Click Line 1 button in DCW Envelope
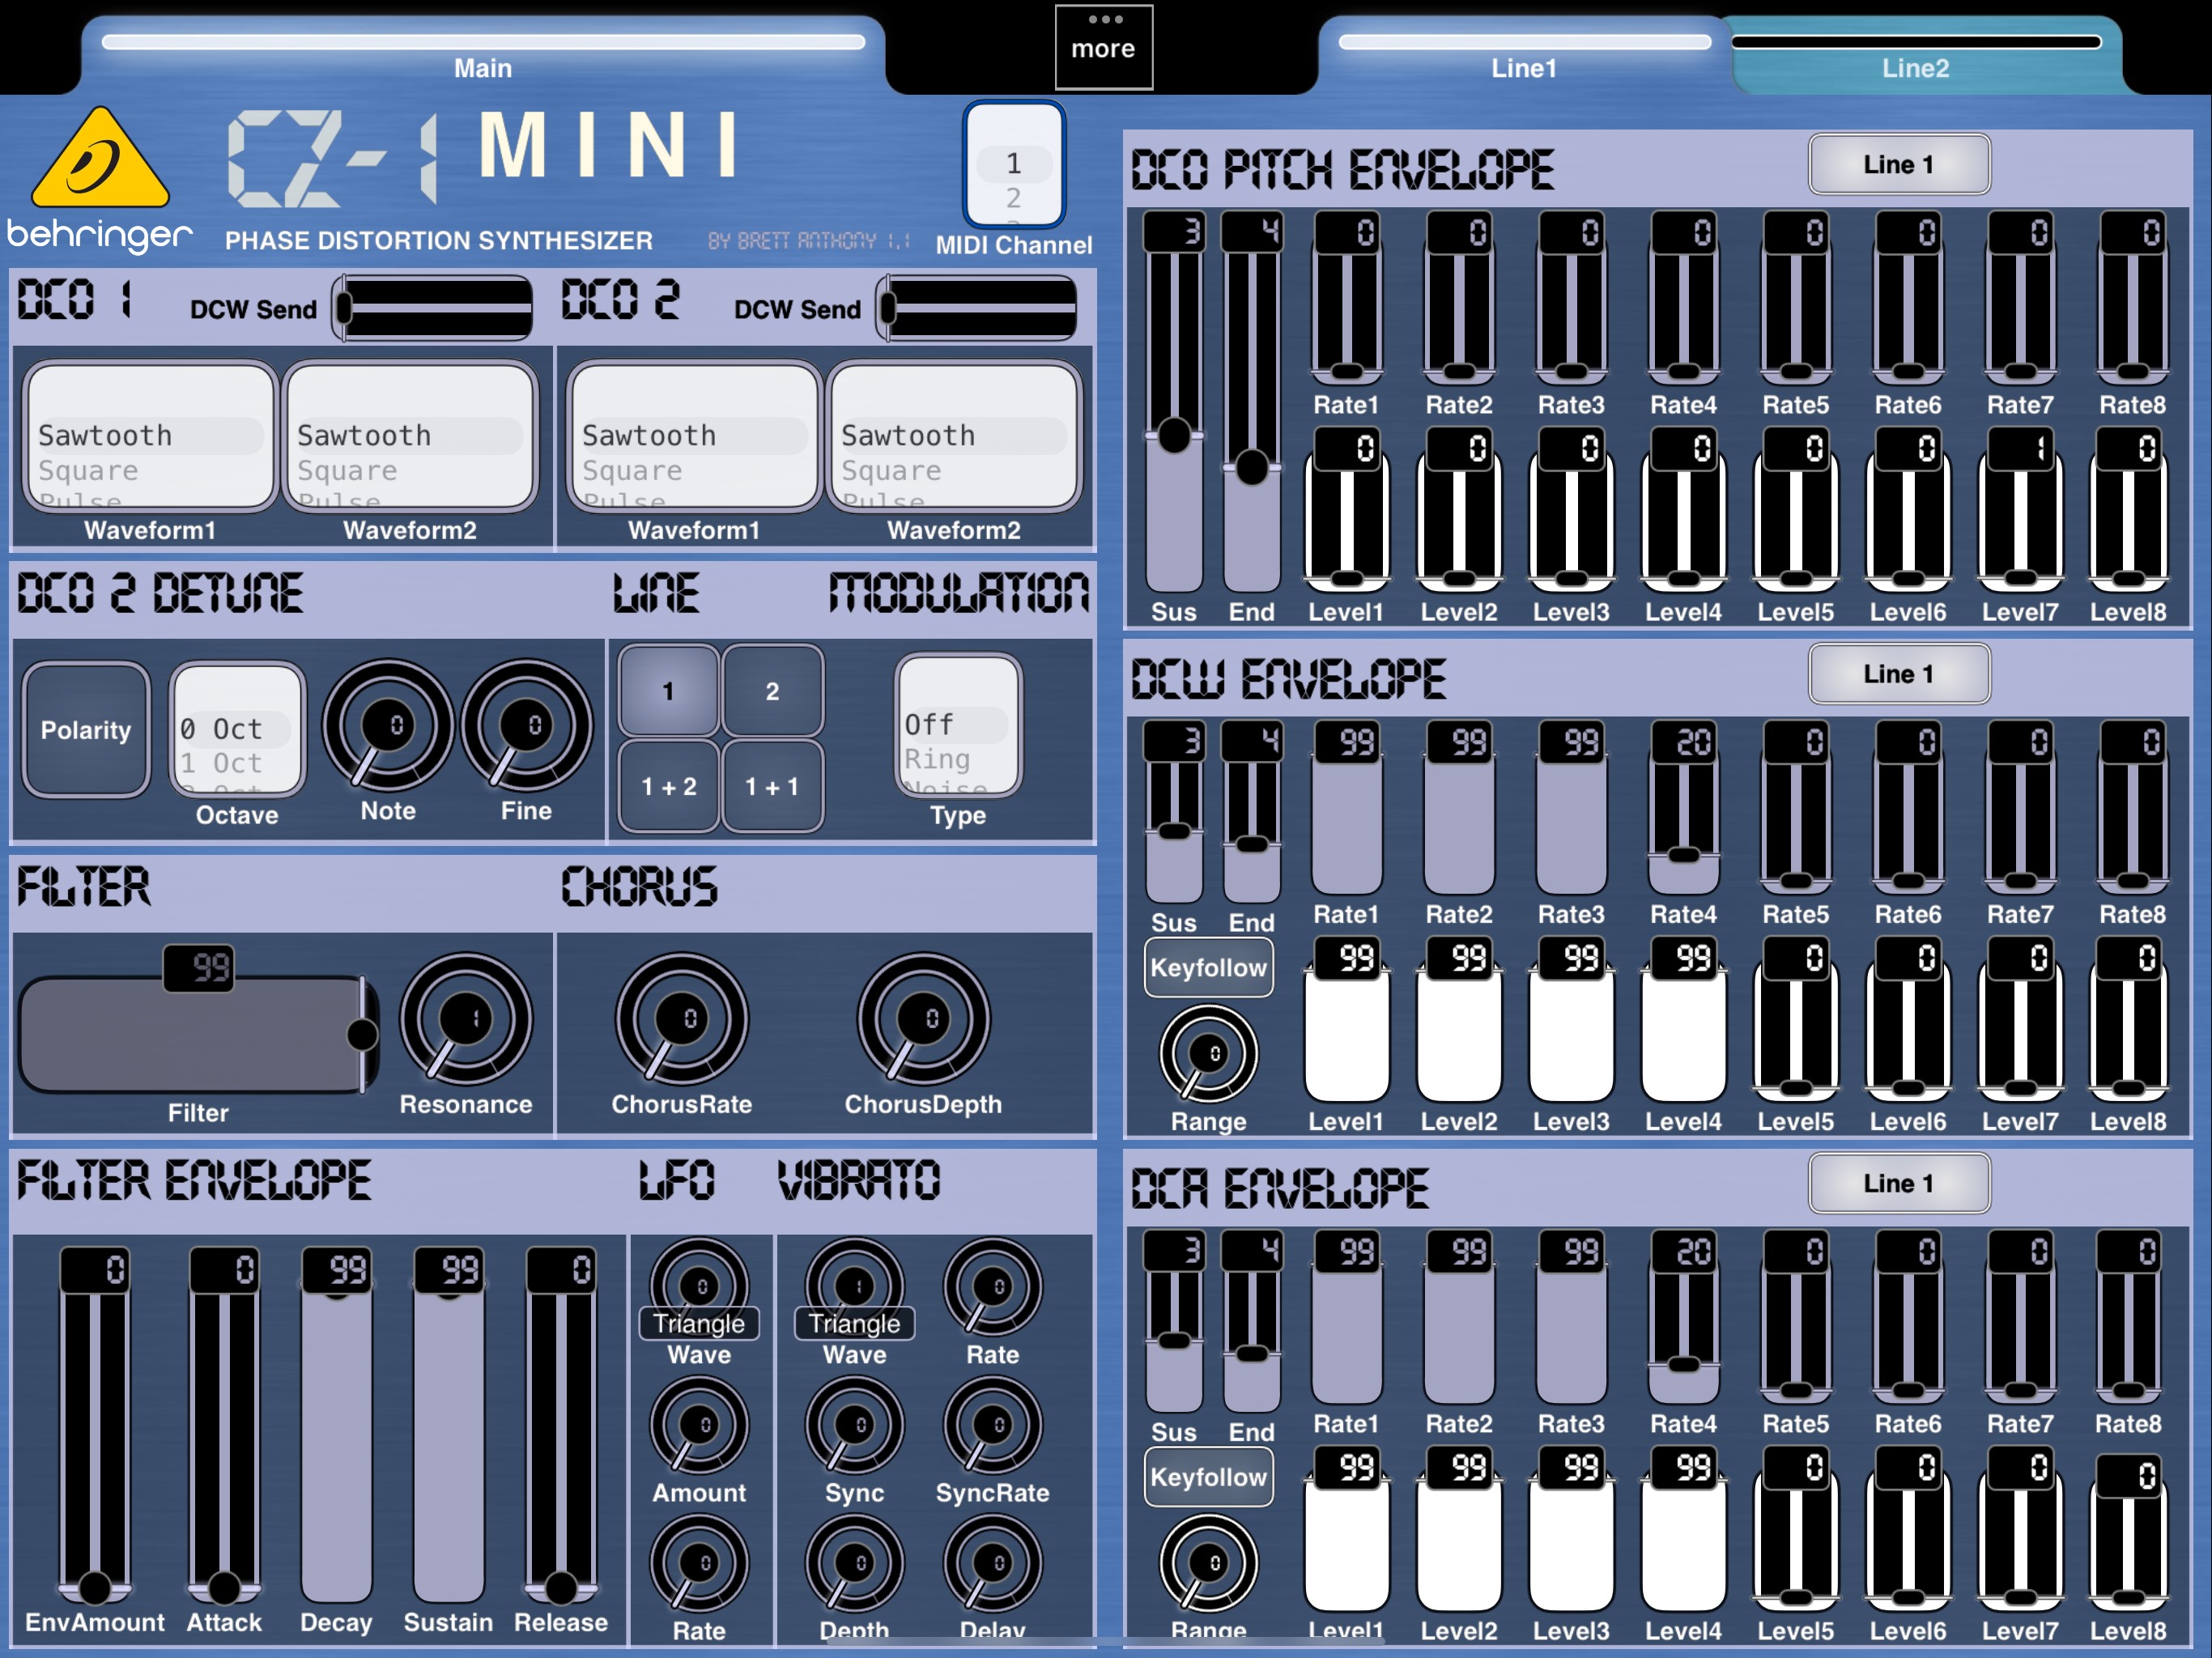This screenshot has width=2212, height=1658. pos(1899,674)
